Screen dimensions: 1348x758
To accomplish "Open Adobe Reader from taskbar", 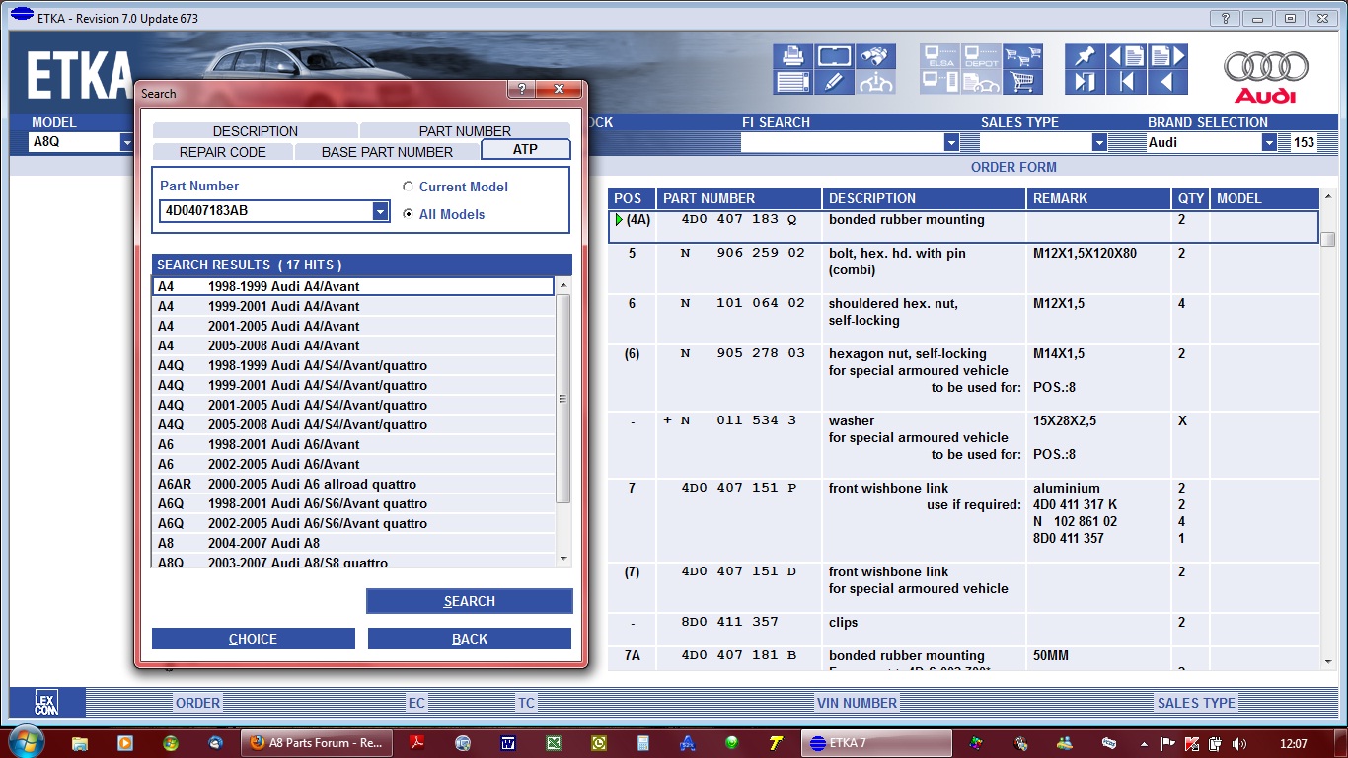I will click(417, 743).
